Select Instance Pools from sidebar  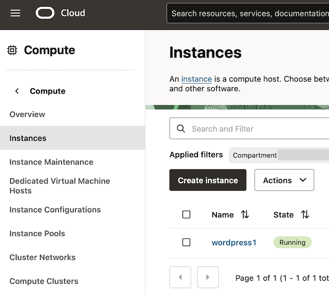(x=38, y=233)
